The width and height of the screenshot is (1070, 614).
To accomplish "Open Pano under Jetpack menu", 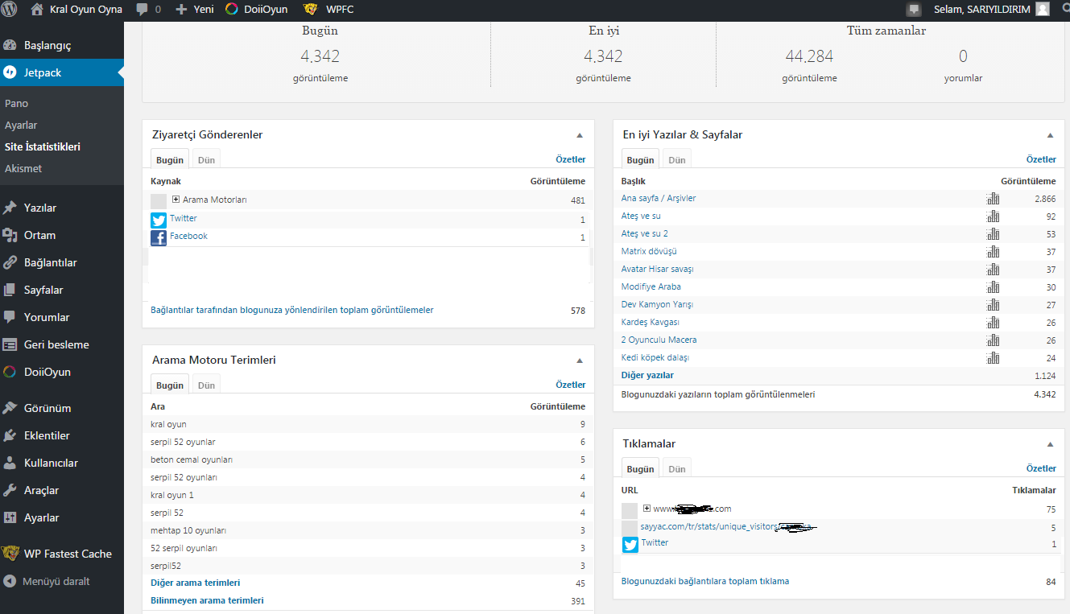I will click(x=16, y=104).
